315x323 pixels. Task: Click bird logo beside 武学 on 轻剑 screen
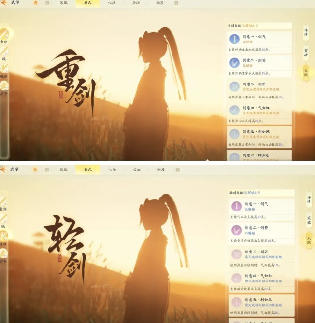pyautogui.click(x=3, y=169)
